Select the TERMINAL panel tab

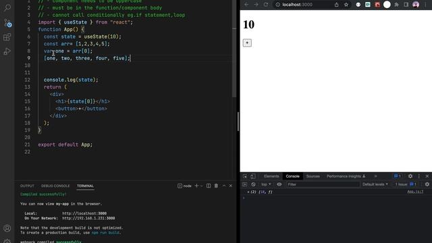click(85, 186)
